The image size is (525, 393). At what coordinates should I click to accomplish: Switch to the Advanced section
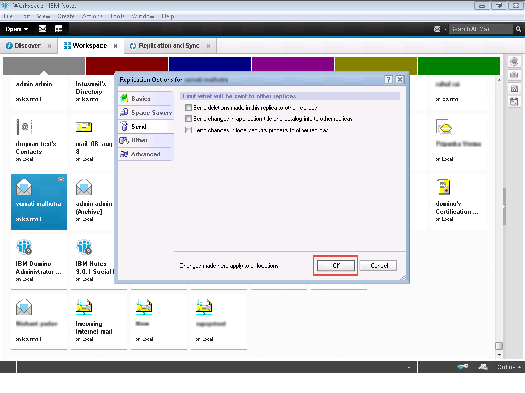click(x=146, y=154)
